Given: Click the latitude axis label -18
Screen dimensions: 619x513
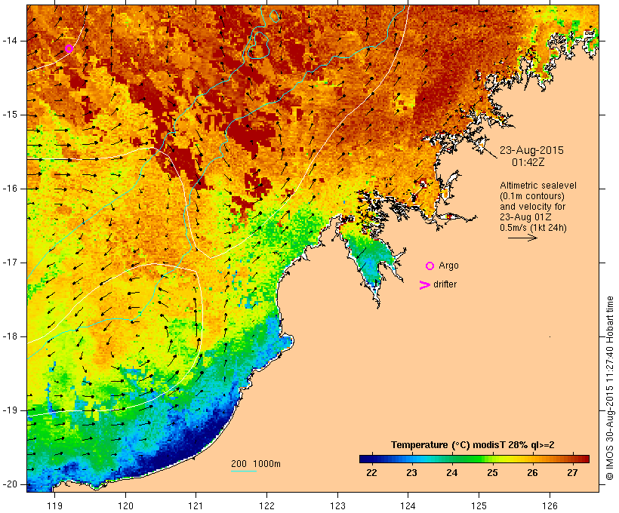Looking at the screenshot, I should coord(10,336).
